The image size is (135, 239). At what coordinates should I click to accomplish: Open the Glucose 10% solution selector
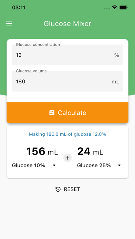pyautogui.click(x=35, y=166)
